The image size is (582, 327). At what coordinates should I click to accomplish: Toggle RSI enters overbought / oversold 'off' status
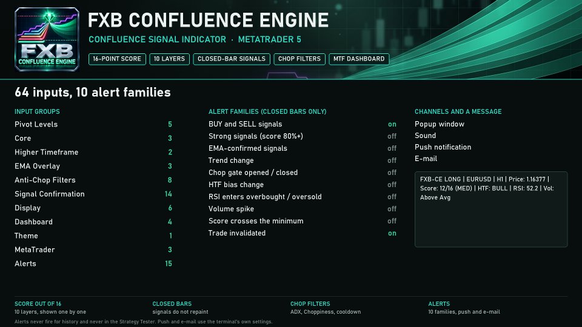coord(392,197)
